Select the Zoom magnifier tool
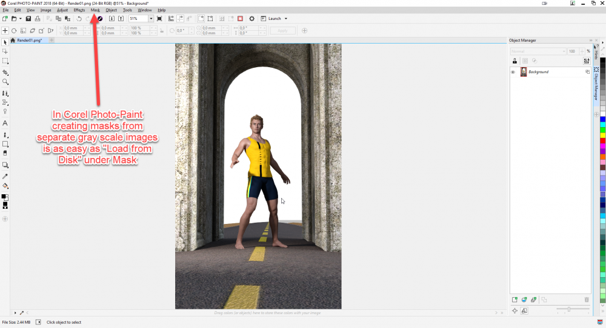This screenshot has width=606, height=328. pos(5,81)
